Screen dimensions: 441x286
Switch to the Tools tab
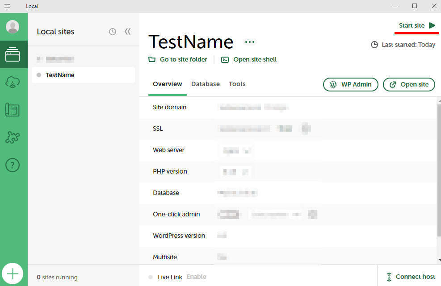237,84
